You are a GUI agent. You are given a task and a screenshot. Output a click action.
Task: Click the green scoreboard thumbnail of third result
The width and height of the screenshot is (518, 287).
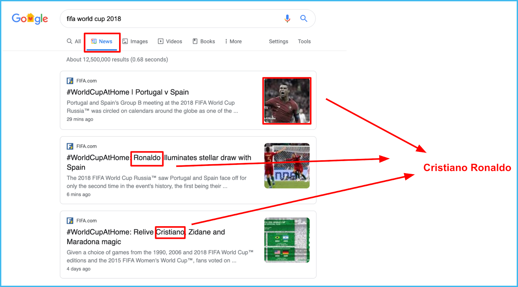click(x=287, y=240)
